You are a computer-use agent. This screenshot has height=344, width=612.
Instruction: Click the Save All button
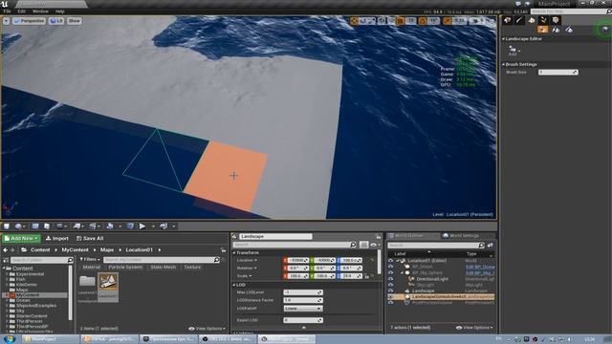point(90,238)
